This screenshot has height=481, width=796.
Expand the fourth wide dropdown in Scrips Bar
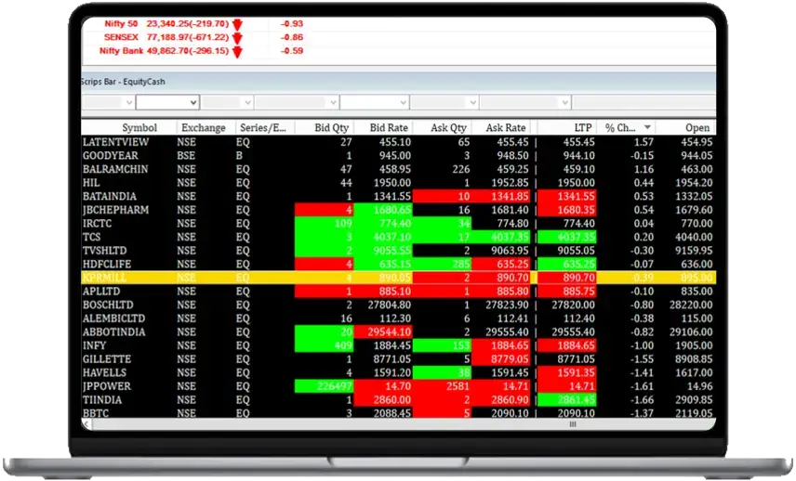[297, 103]
